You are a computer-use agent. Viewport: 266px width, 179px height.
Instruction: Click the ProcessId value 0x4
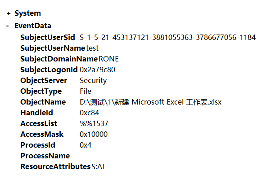pyautogui.click(x=86, y=145)
